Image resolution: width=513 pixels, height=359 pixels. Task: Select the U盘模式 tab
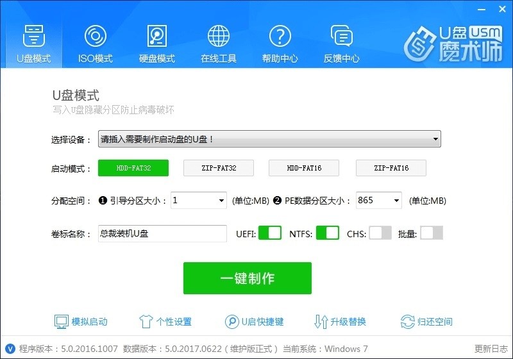pos(33,42)
